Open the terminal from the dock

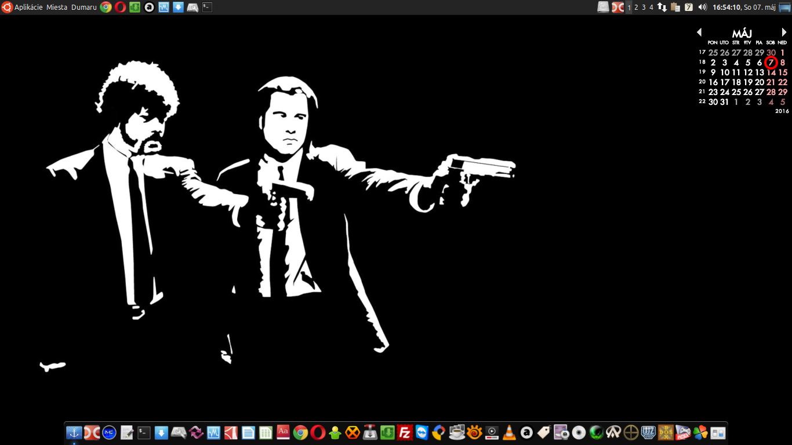click(144, 432)
